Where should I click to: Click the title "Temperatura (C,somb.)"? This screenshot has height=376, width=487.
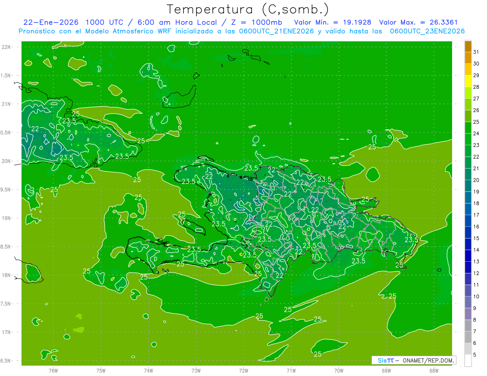pos(248,10)
